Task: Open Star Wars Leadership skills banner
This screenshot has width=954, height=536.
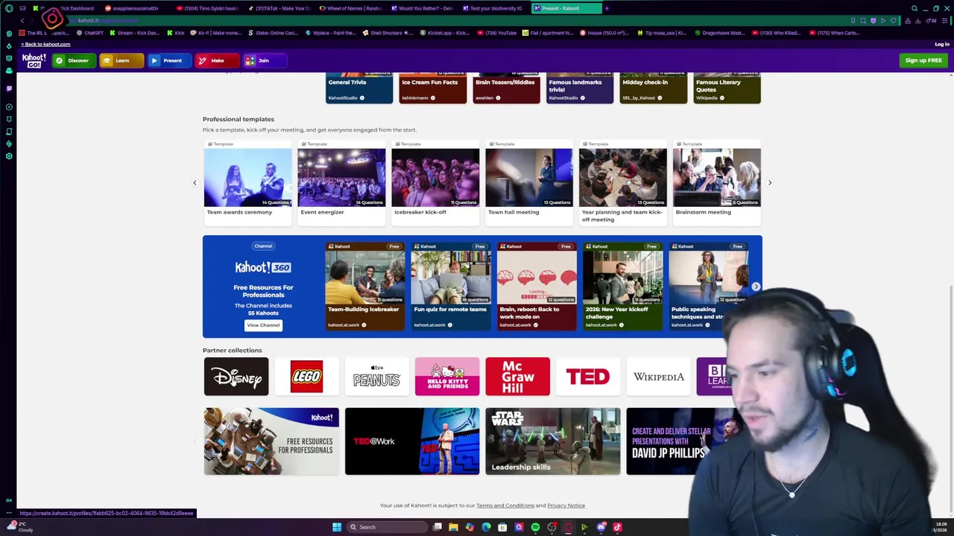Action: 553,441
